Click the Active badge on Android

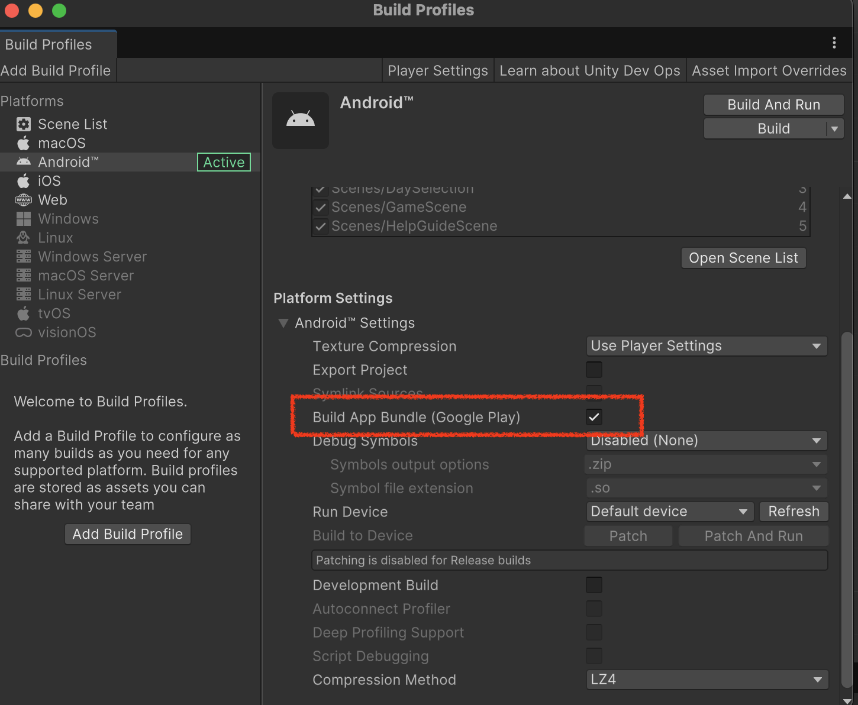click(x=224, y=162)
